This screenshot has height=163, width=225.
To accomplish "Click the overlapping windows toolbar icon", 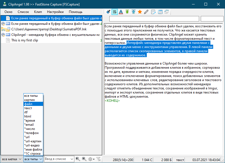I will click(167, 12).
